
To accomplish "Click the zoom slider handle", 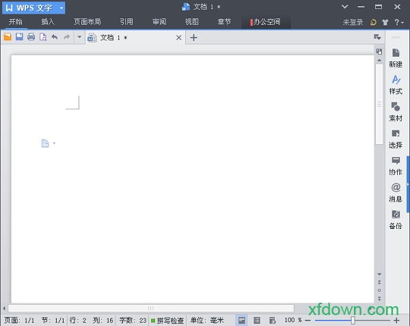I will (353, 320).
